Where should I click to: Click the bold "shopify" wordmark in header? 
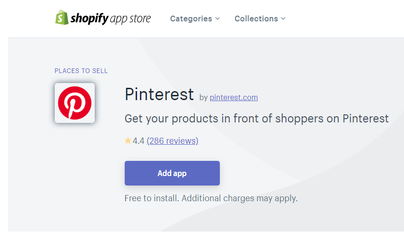click(89, 19)
